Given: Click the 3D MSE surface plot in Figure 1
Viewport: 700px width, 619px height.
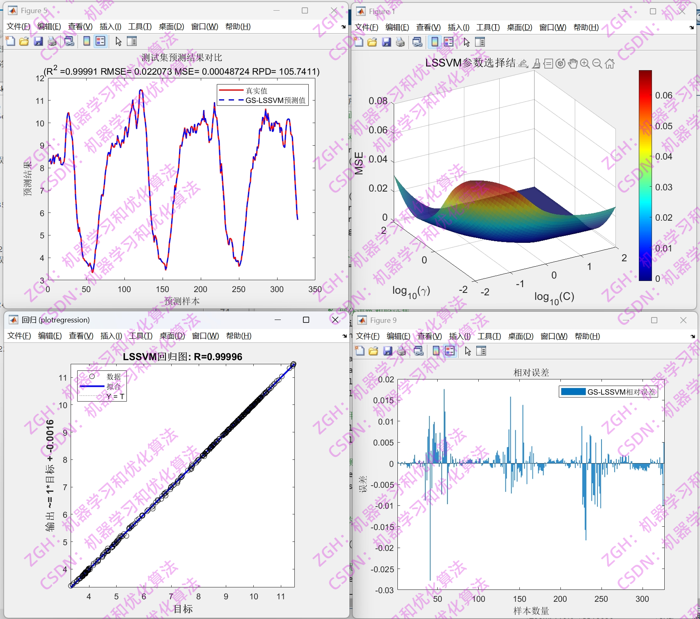Looking at the screenshot, I should pyautogui.click(x=505, y=211).
